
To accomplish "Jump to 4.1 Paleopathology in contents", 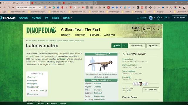I will [x=39, y=90].
